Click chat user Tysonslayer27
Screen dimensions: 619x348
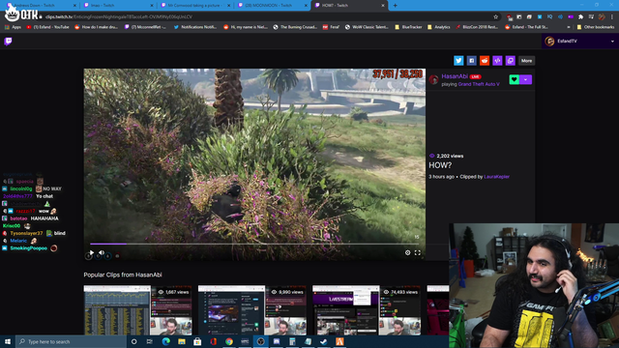[x=26, y=233]
